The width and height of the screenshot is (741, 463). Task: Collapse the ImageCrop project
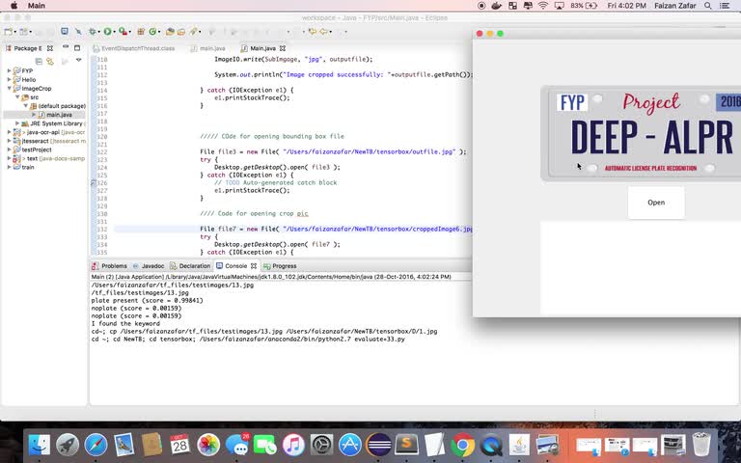point(9,89)
